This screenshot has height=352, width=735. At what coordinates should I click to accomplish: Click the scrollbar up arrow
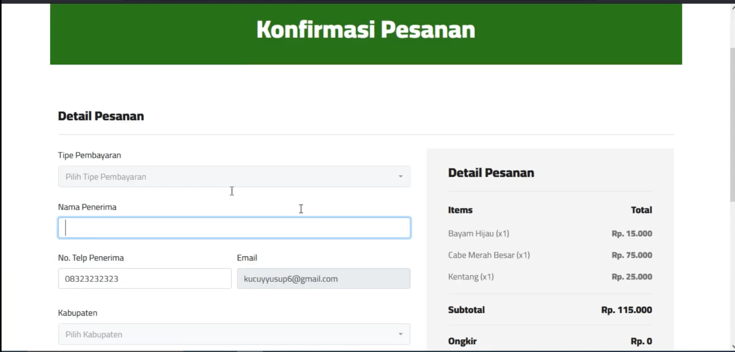pos(733,8)
